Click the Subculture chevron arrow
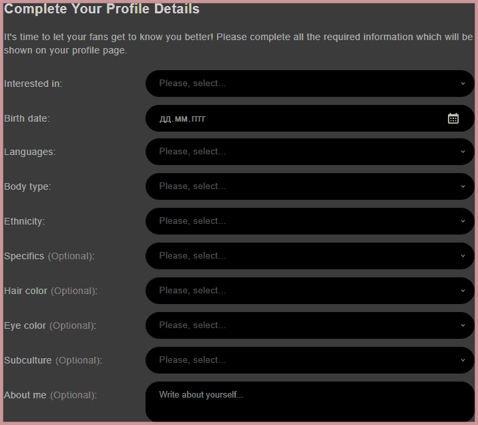The height and width of the screenshot is (425, 478). 463,360
